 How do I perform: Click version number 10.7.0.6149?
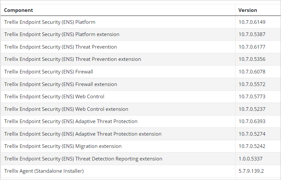click(x=252, y=22)
